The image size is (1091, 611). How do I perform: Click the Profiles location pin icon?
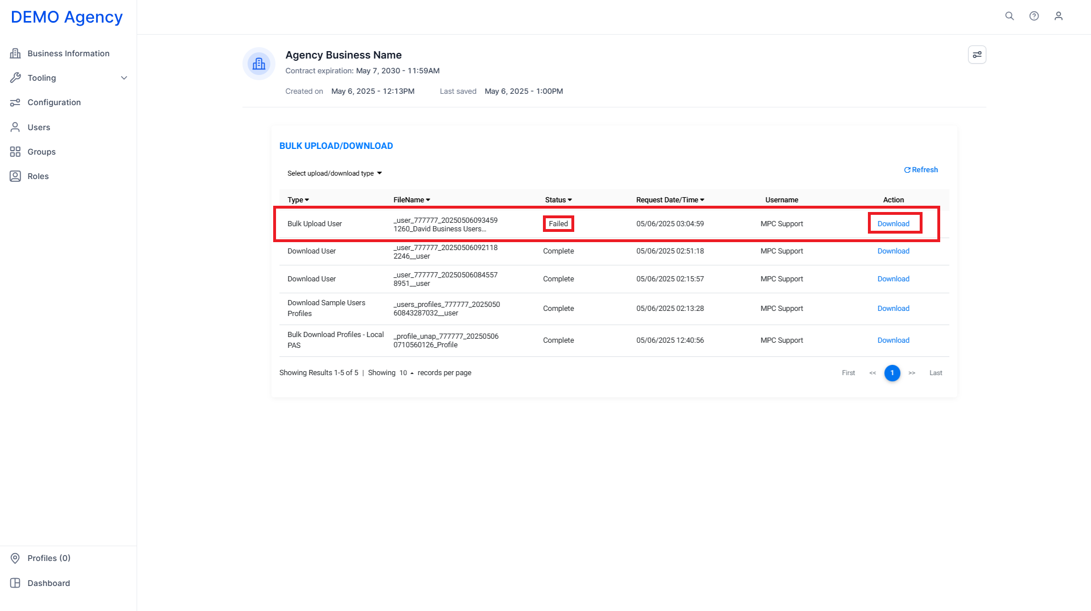(15, 558)
